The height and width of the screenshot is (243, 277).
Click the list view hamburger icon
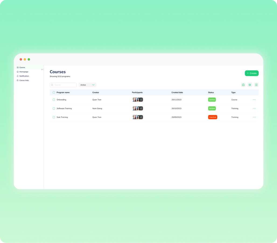point(256,85)
